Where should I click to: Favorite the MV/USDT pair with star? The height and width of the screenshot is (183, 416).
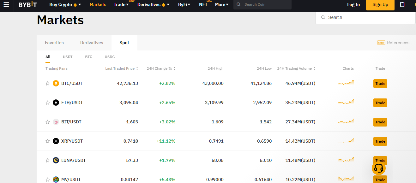pos(48,180)
